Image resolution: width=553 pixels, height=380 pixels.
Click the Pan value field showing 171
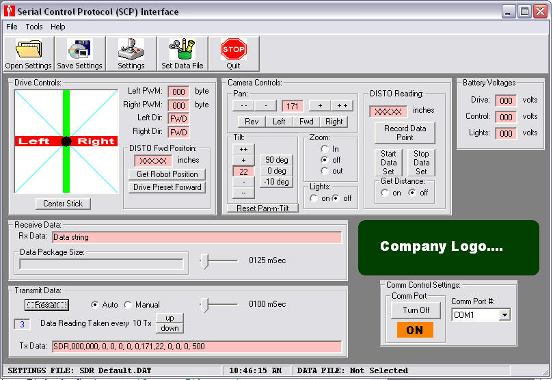(x=293, y=106)
